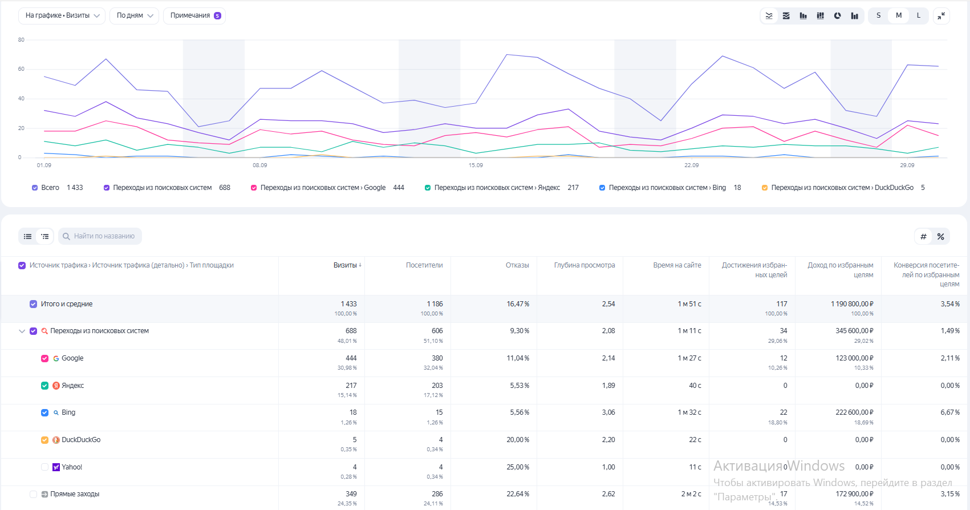Uncheck the Google row checkbox

[x=44, y=358]
